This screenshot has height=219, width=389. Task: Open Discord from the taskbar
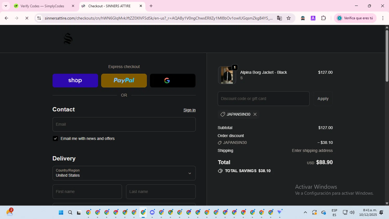pos(152,213)
